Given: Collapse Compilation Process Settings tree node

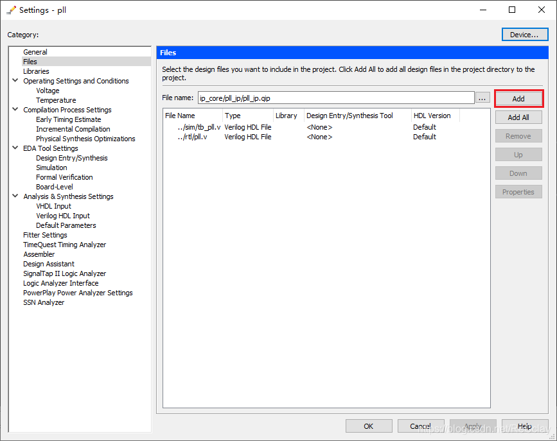Looking at the screenshot, I should tap(15, 109).
